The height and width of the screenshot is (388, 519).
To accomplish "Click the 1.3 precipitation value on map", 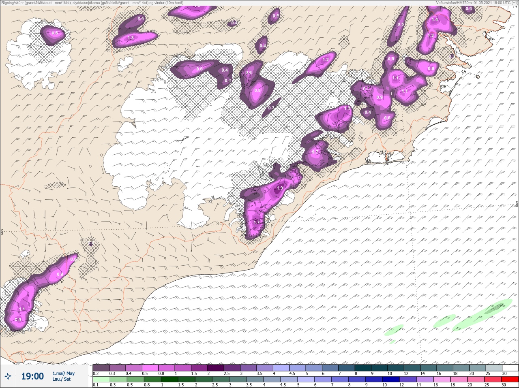I will point(131,38).
